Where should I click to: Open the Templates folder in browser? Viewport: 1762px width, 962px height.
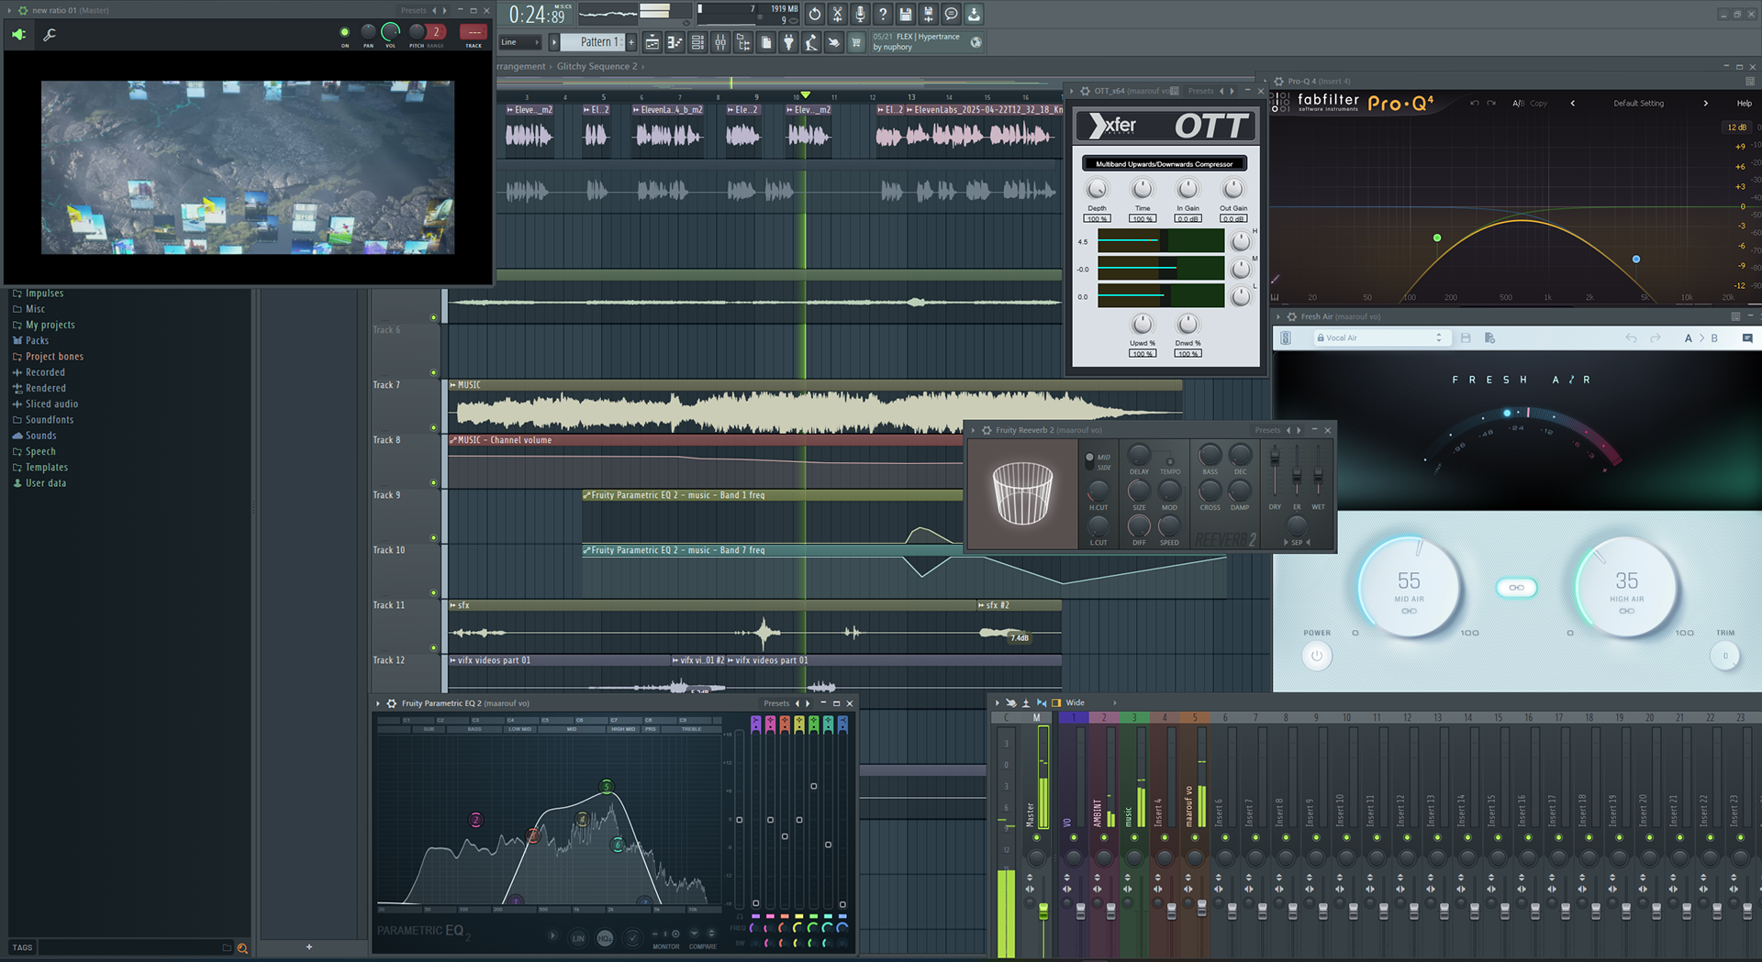click(x=47, y=468)
